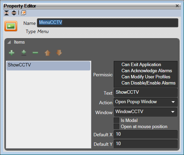Click the Name field containing MenuCCTV
Viewport: 184px width, 155px height.
[108, 23]
